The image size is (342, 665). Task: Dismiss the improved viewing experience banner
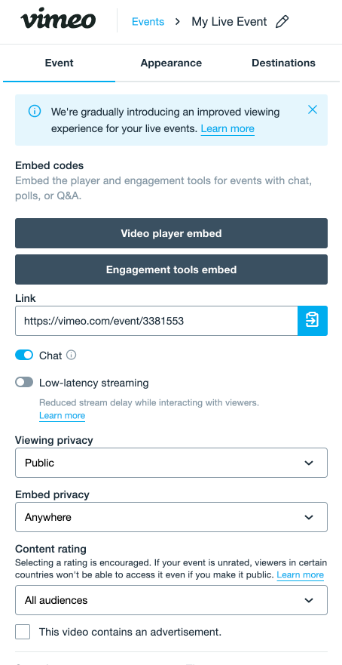click(x=313, y=110)
